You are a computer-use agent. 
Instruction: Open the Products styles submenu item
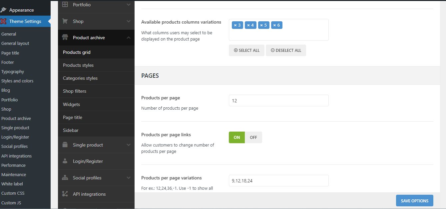pos(78,65)
